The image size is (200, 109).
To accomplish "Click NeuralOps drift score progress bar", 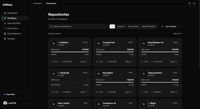I will [115, 82].
